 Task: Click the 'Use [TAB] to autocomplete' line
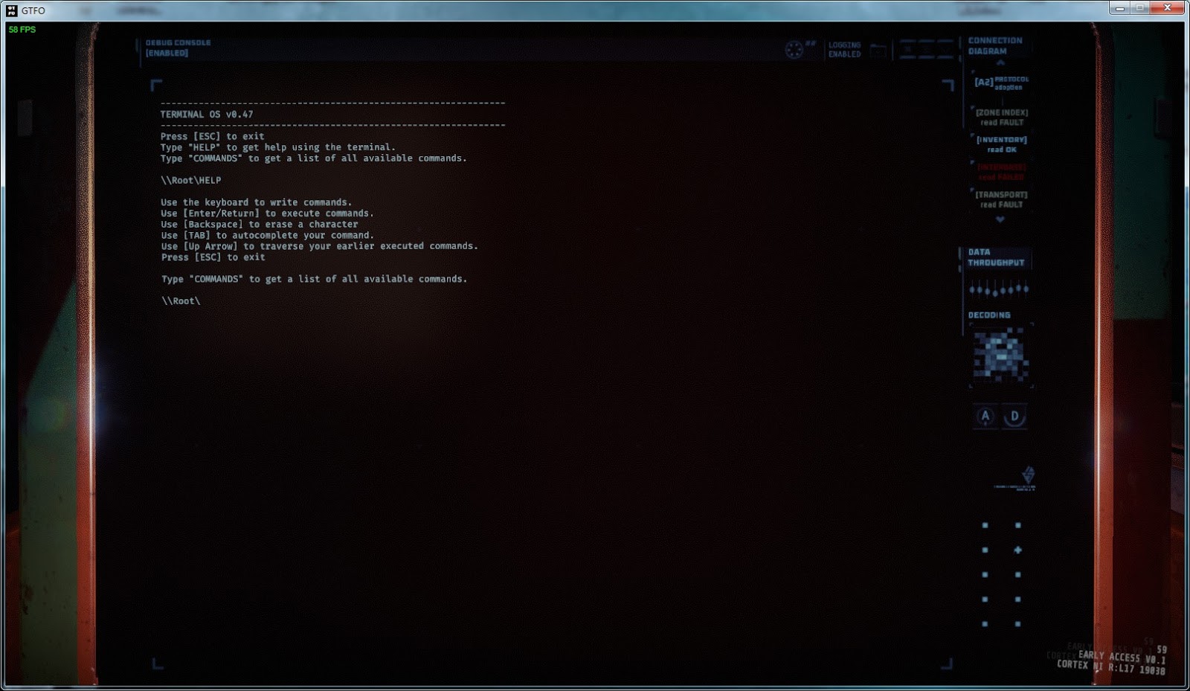267,235
